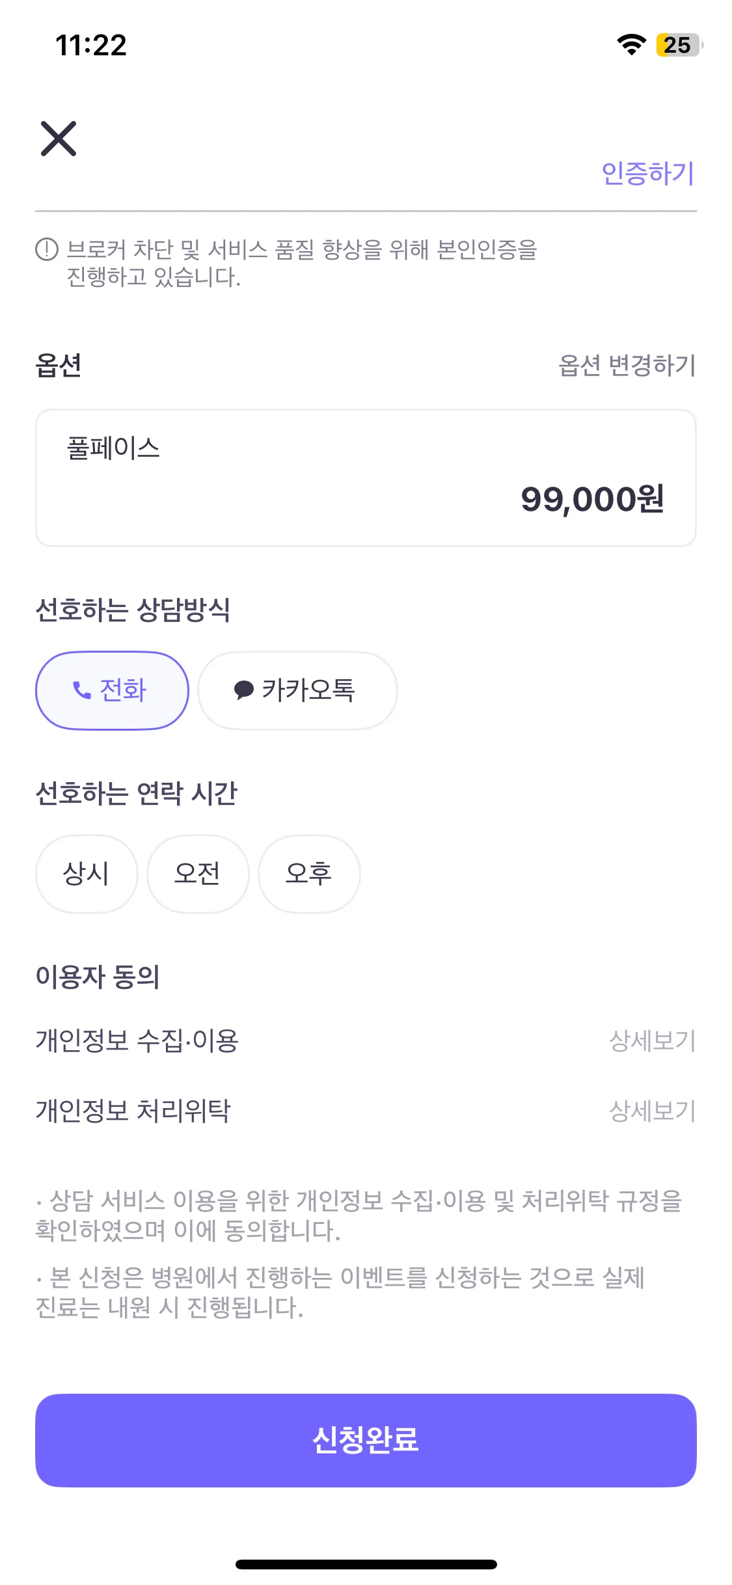Tap the info icon beside verification notice
The image size is (732, 1585).
pyautogui.click(x=47, y=249)
